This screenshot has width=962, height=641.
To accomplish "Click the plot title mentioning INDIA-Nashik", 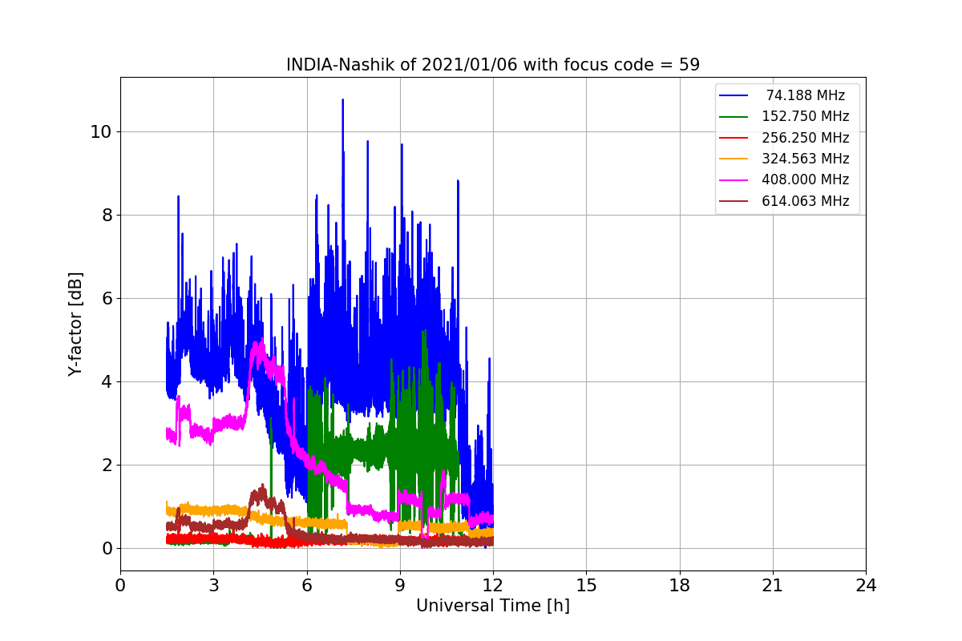I will [493, 65].
